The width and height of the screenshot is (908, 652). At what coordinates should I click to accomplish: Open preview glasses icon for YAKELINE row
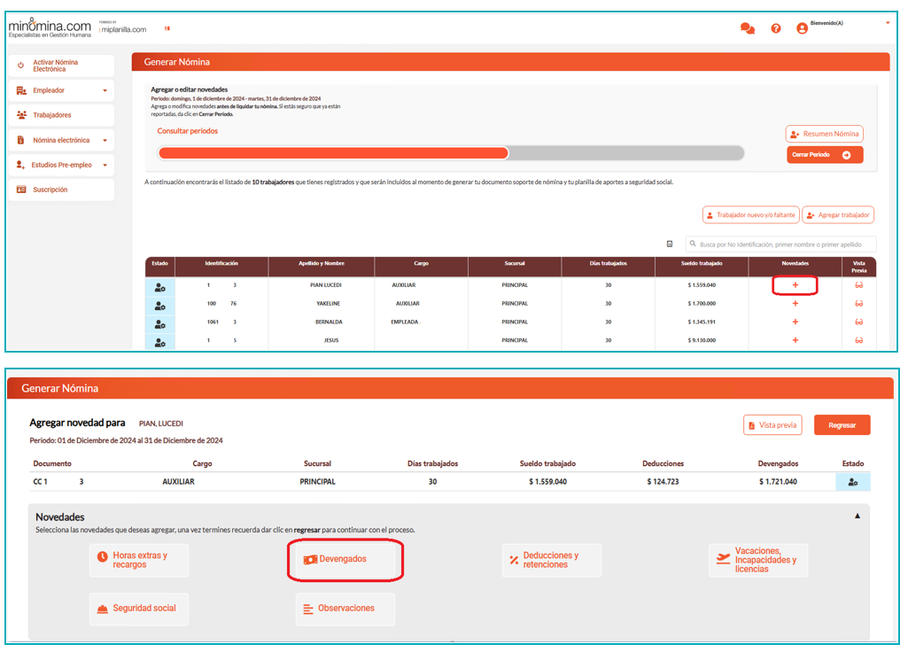[858, 304]
